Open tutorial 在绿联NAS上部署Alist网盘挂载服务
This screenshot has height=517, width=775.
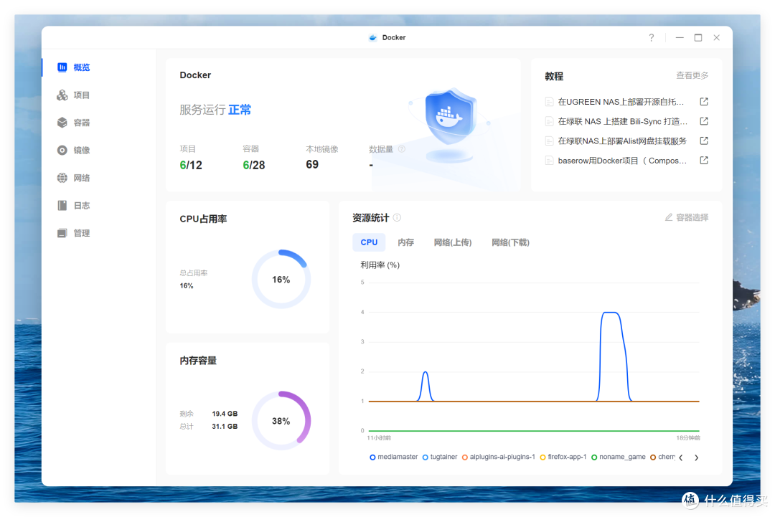click(x=622, y=141)
